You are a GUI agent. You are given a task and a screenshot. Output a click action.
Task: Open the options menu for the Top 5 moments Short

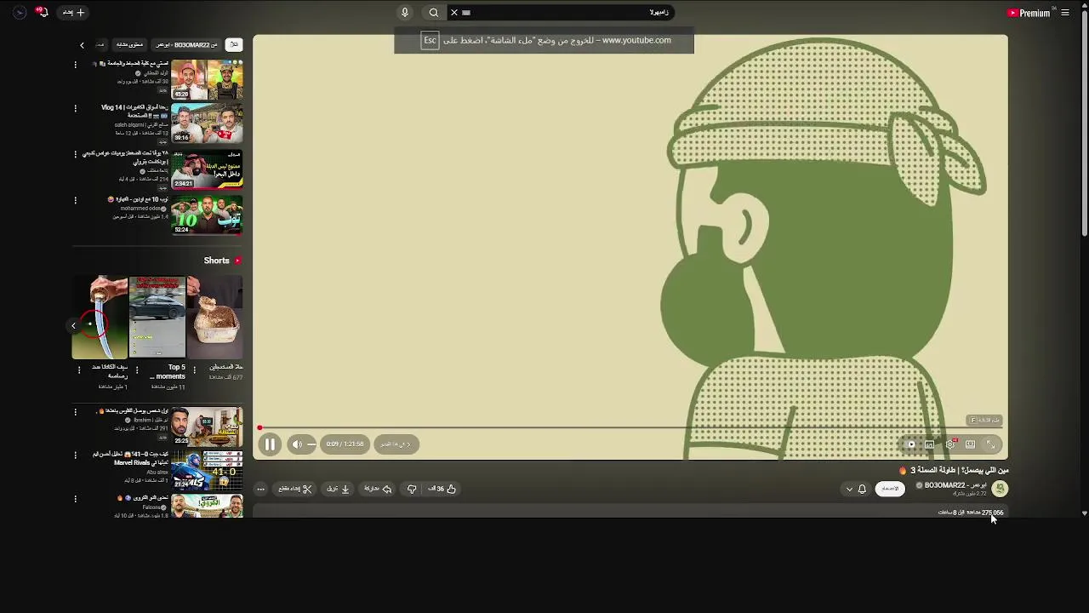coord(137,370)
